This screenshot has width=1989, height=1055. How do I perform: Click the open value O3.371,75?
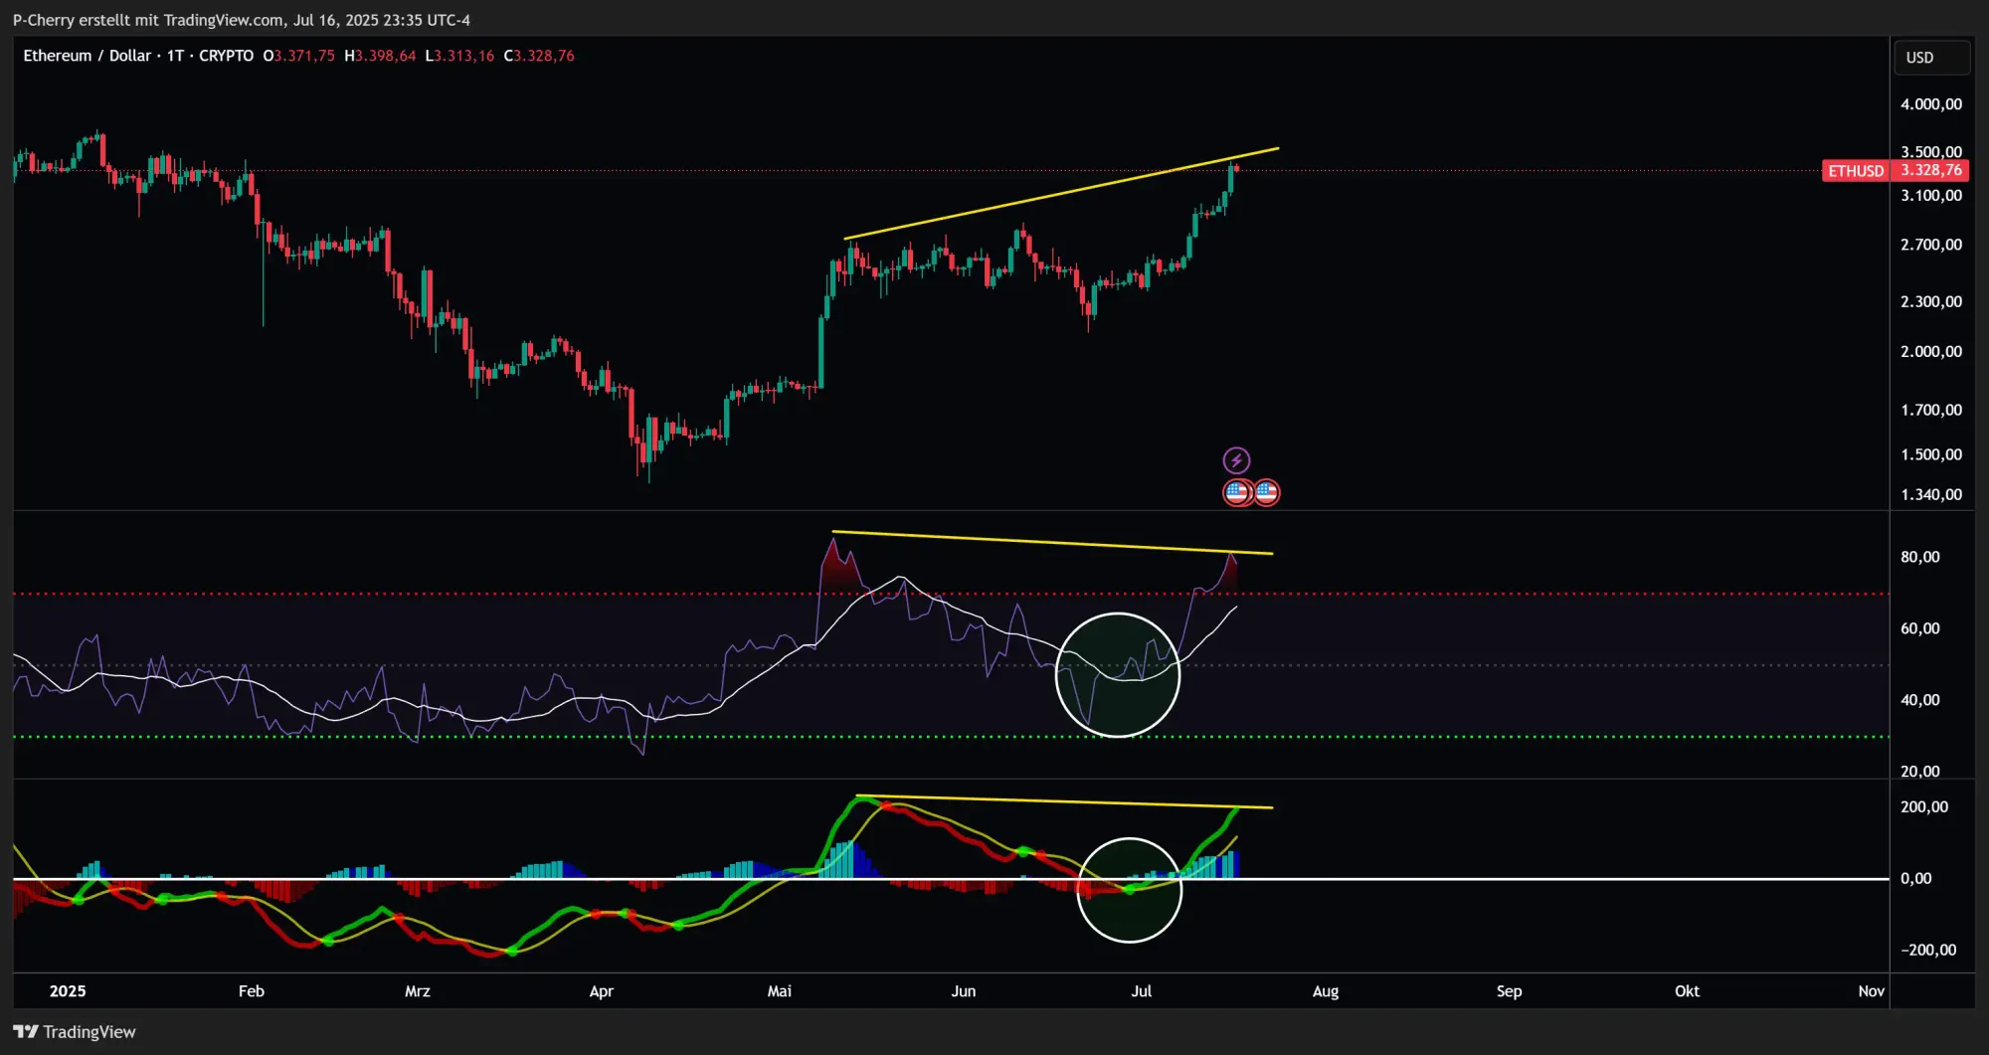tap(298, 56)
